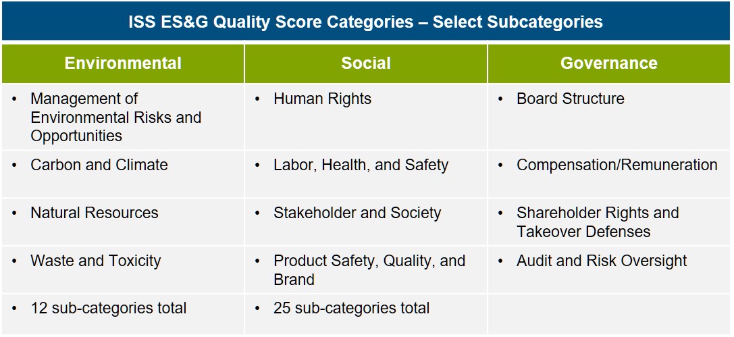Select the Natural Resources cell

[123, 222]
